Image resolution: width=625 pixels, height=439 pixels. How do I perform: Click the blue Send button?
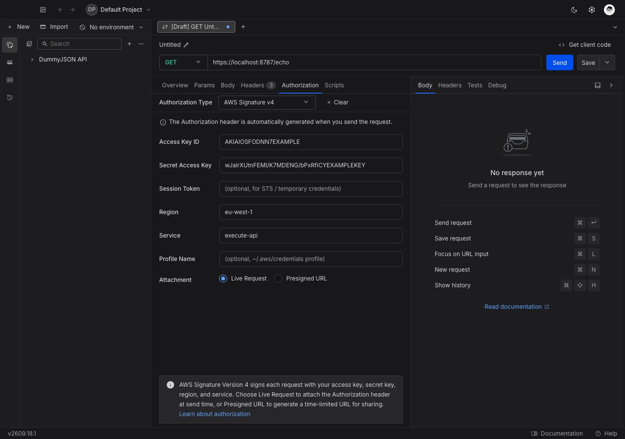(x=560, y=62)
